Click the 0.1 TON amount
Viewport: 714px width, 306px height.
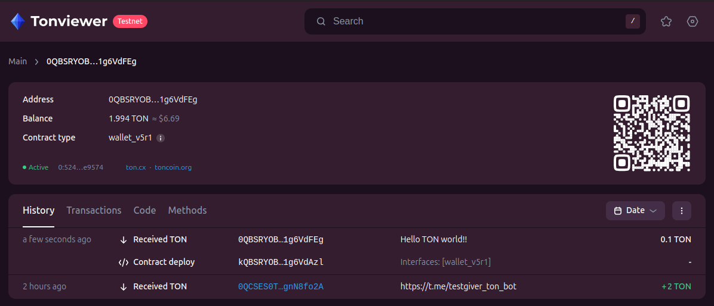[676, 239]
